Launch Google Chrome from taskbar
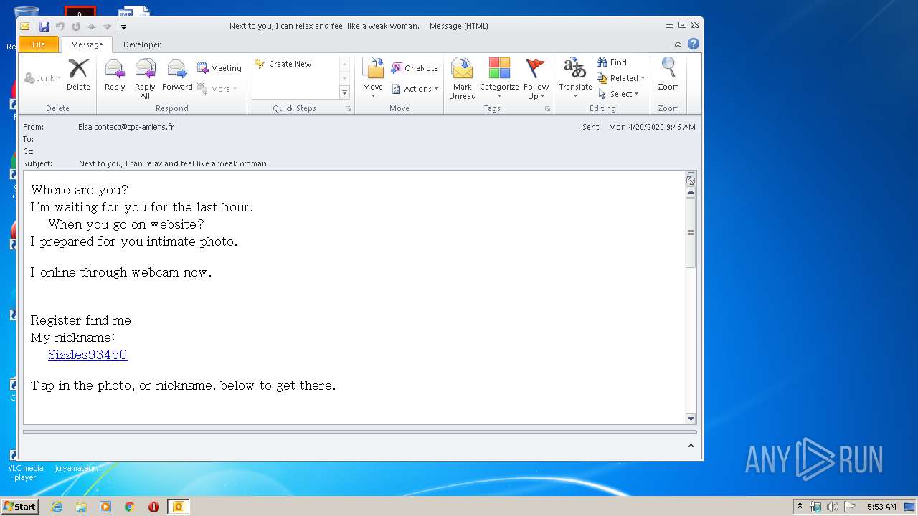 pyautogui.click(x=130, y=507)
